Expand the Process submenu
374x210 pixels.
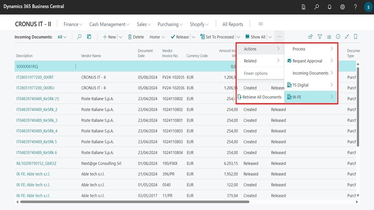311,49
